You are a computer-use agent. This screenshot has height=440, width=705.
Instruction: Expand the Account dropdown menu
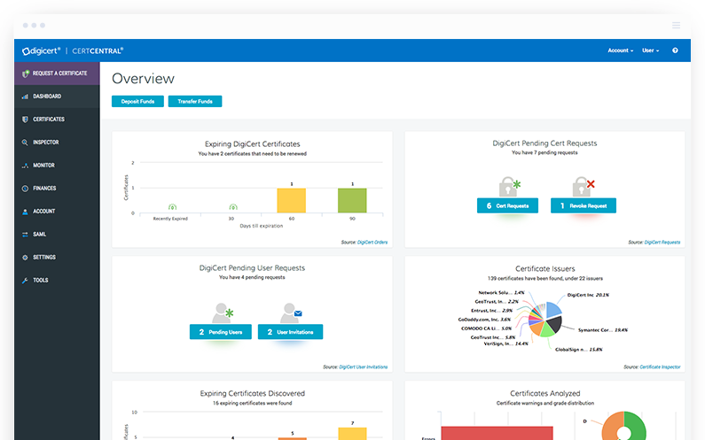click(621, 50)
